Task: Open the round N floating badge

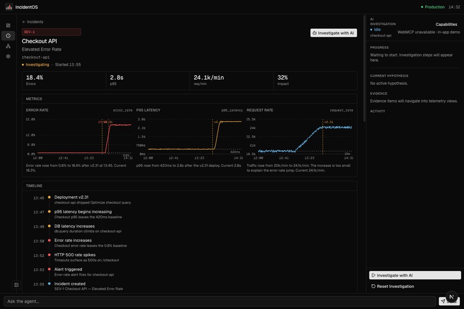Action: tap(451, 296)
